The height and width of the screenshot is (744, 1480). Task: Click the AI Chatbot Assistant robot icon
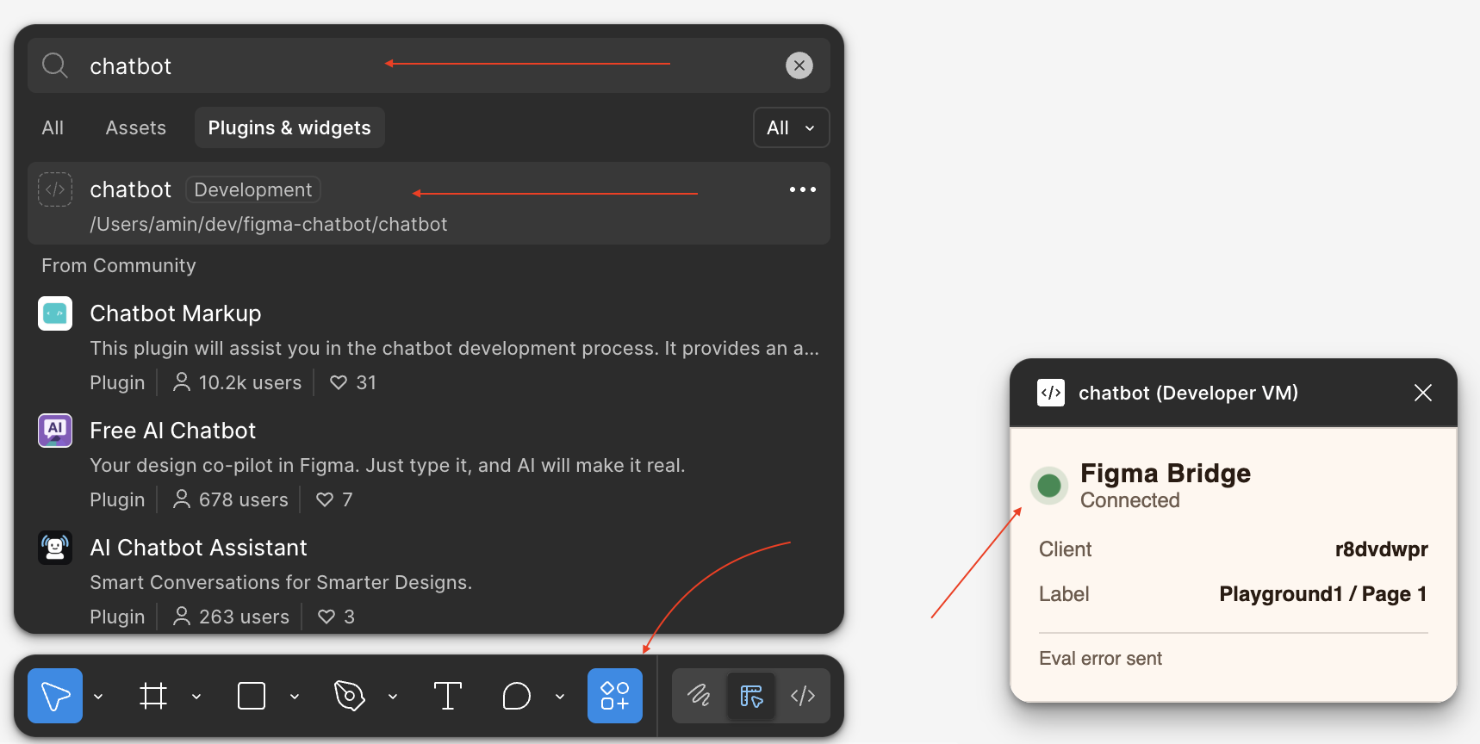click(55, 548)
